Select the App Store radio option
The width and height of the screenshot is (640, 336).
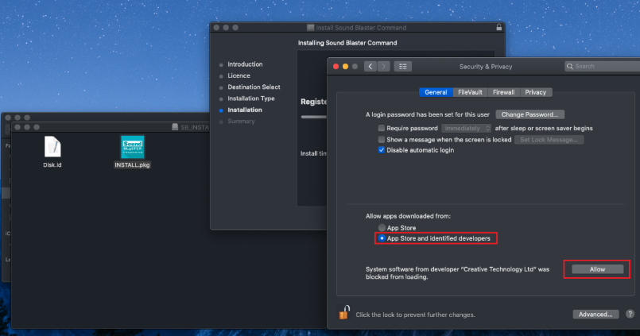click(x=382, y=228)
